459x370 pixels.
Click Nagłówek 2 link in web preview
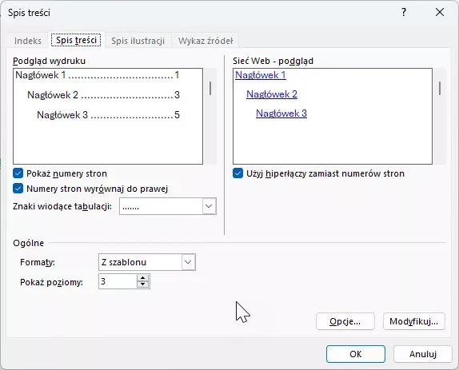(x=272, y=94)
